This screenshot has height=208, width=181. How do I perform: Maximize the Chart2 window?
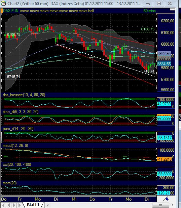tap(159, 4)
